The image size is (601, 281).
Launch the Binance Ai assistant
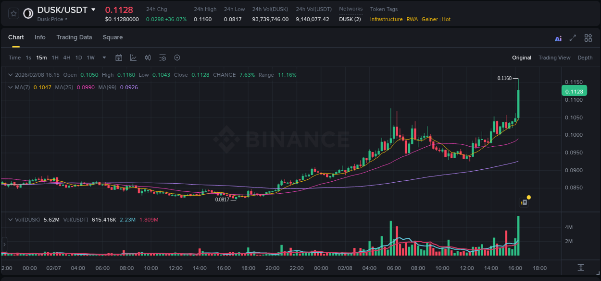coord(558,38)
